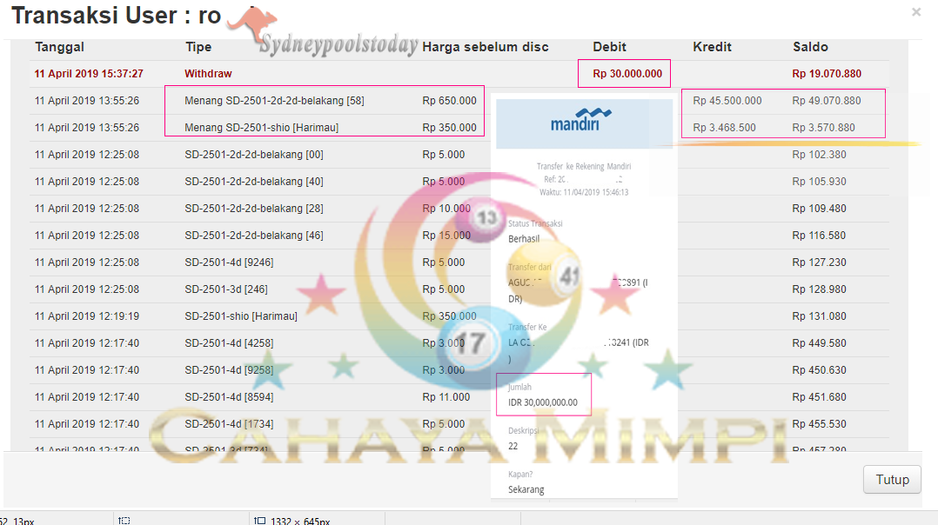
Task: Click the Tanggal column header
Action: tap(59, 47)
